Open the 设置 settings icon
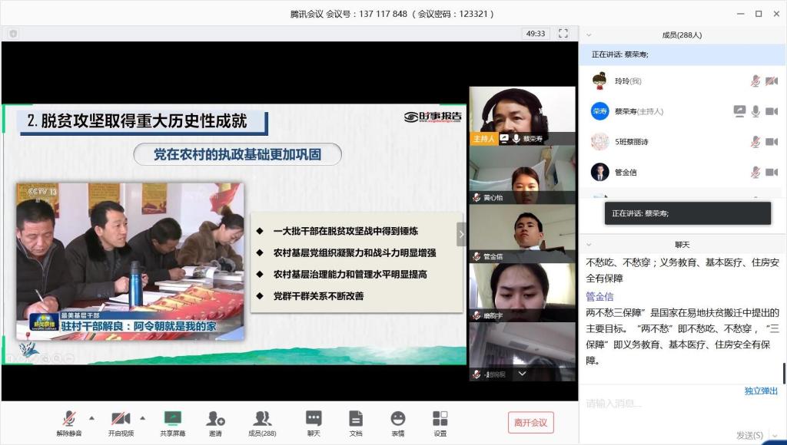 [440, 424]
